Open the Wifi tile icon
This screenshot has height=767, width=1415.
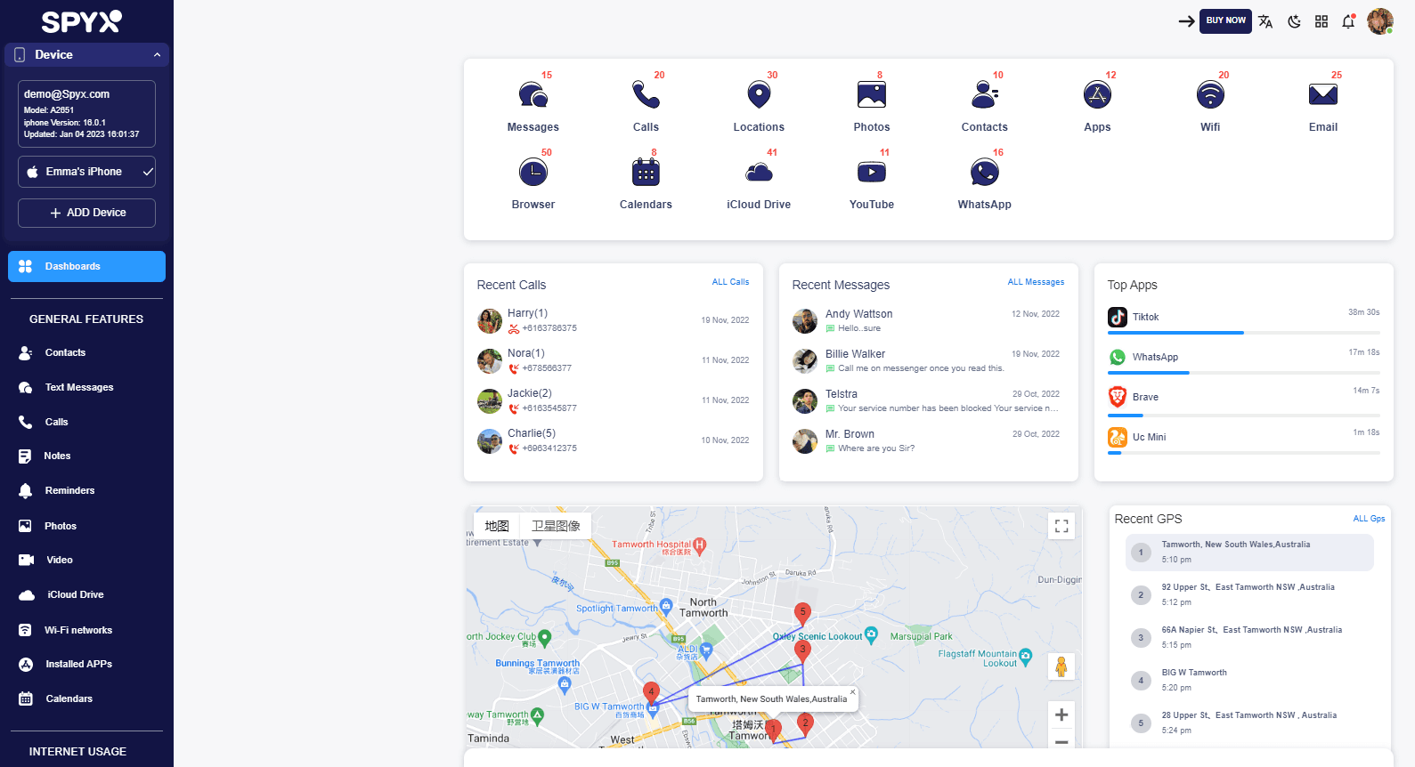tap(1210, 94)
